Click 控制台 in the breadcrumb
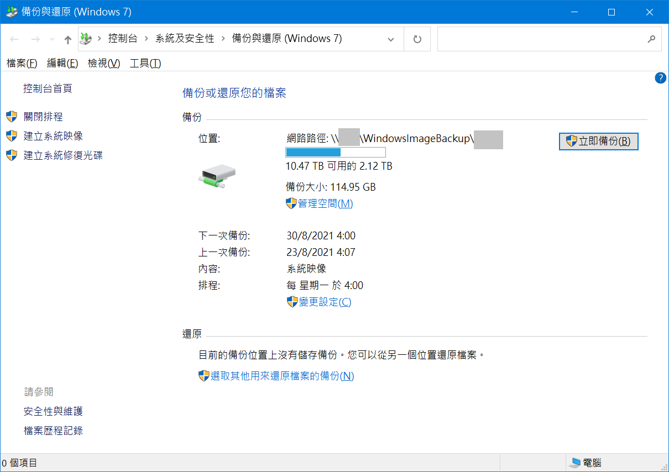 [123, 39]
